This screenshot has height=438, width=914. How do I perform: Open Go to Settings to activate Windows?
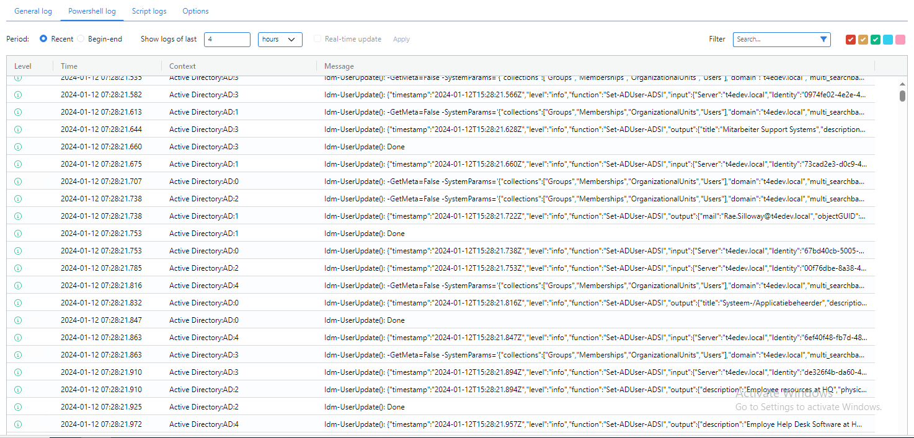pyautogui.click(x=808, y=407)
